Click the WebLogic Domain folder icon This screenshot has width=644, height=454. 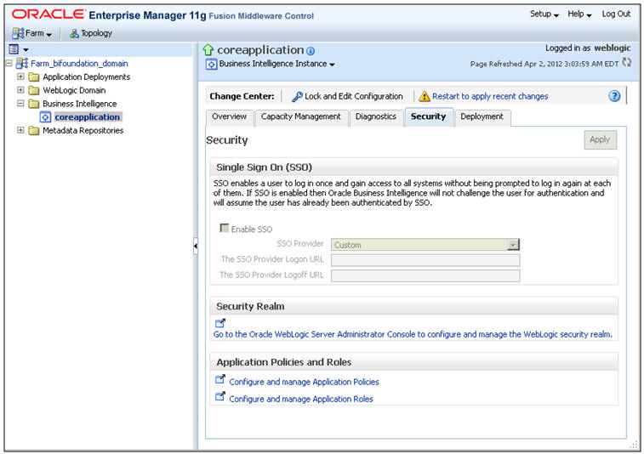click(x=34, y=90)
